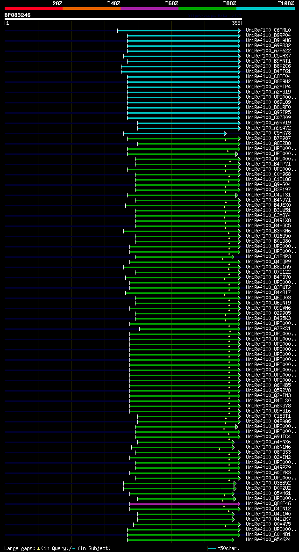Image resolution: width=299 pixels, height=552 pixels.
Task: Open hit UniRef100_Q6DJ03
Action: coord(268,298)
